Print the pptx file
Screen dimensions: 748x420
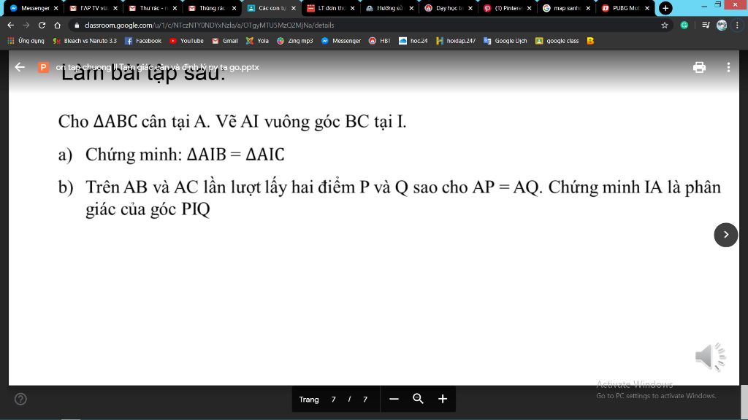point(699,67)
